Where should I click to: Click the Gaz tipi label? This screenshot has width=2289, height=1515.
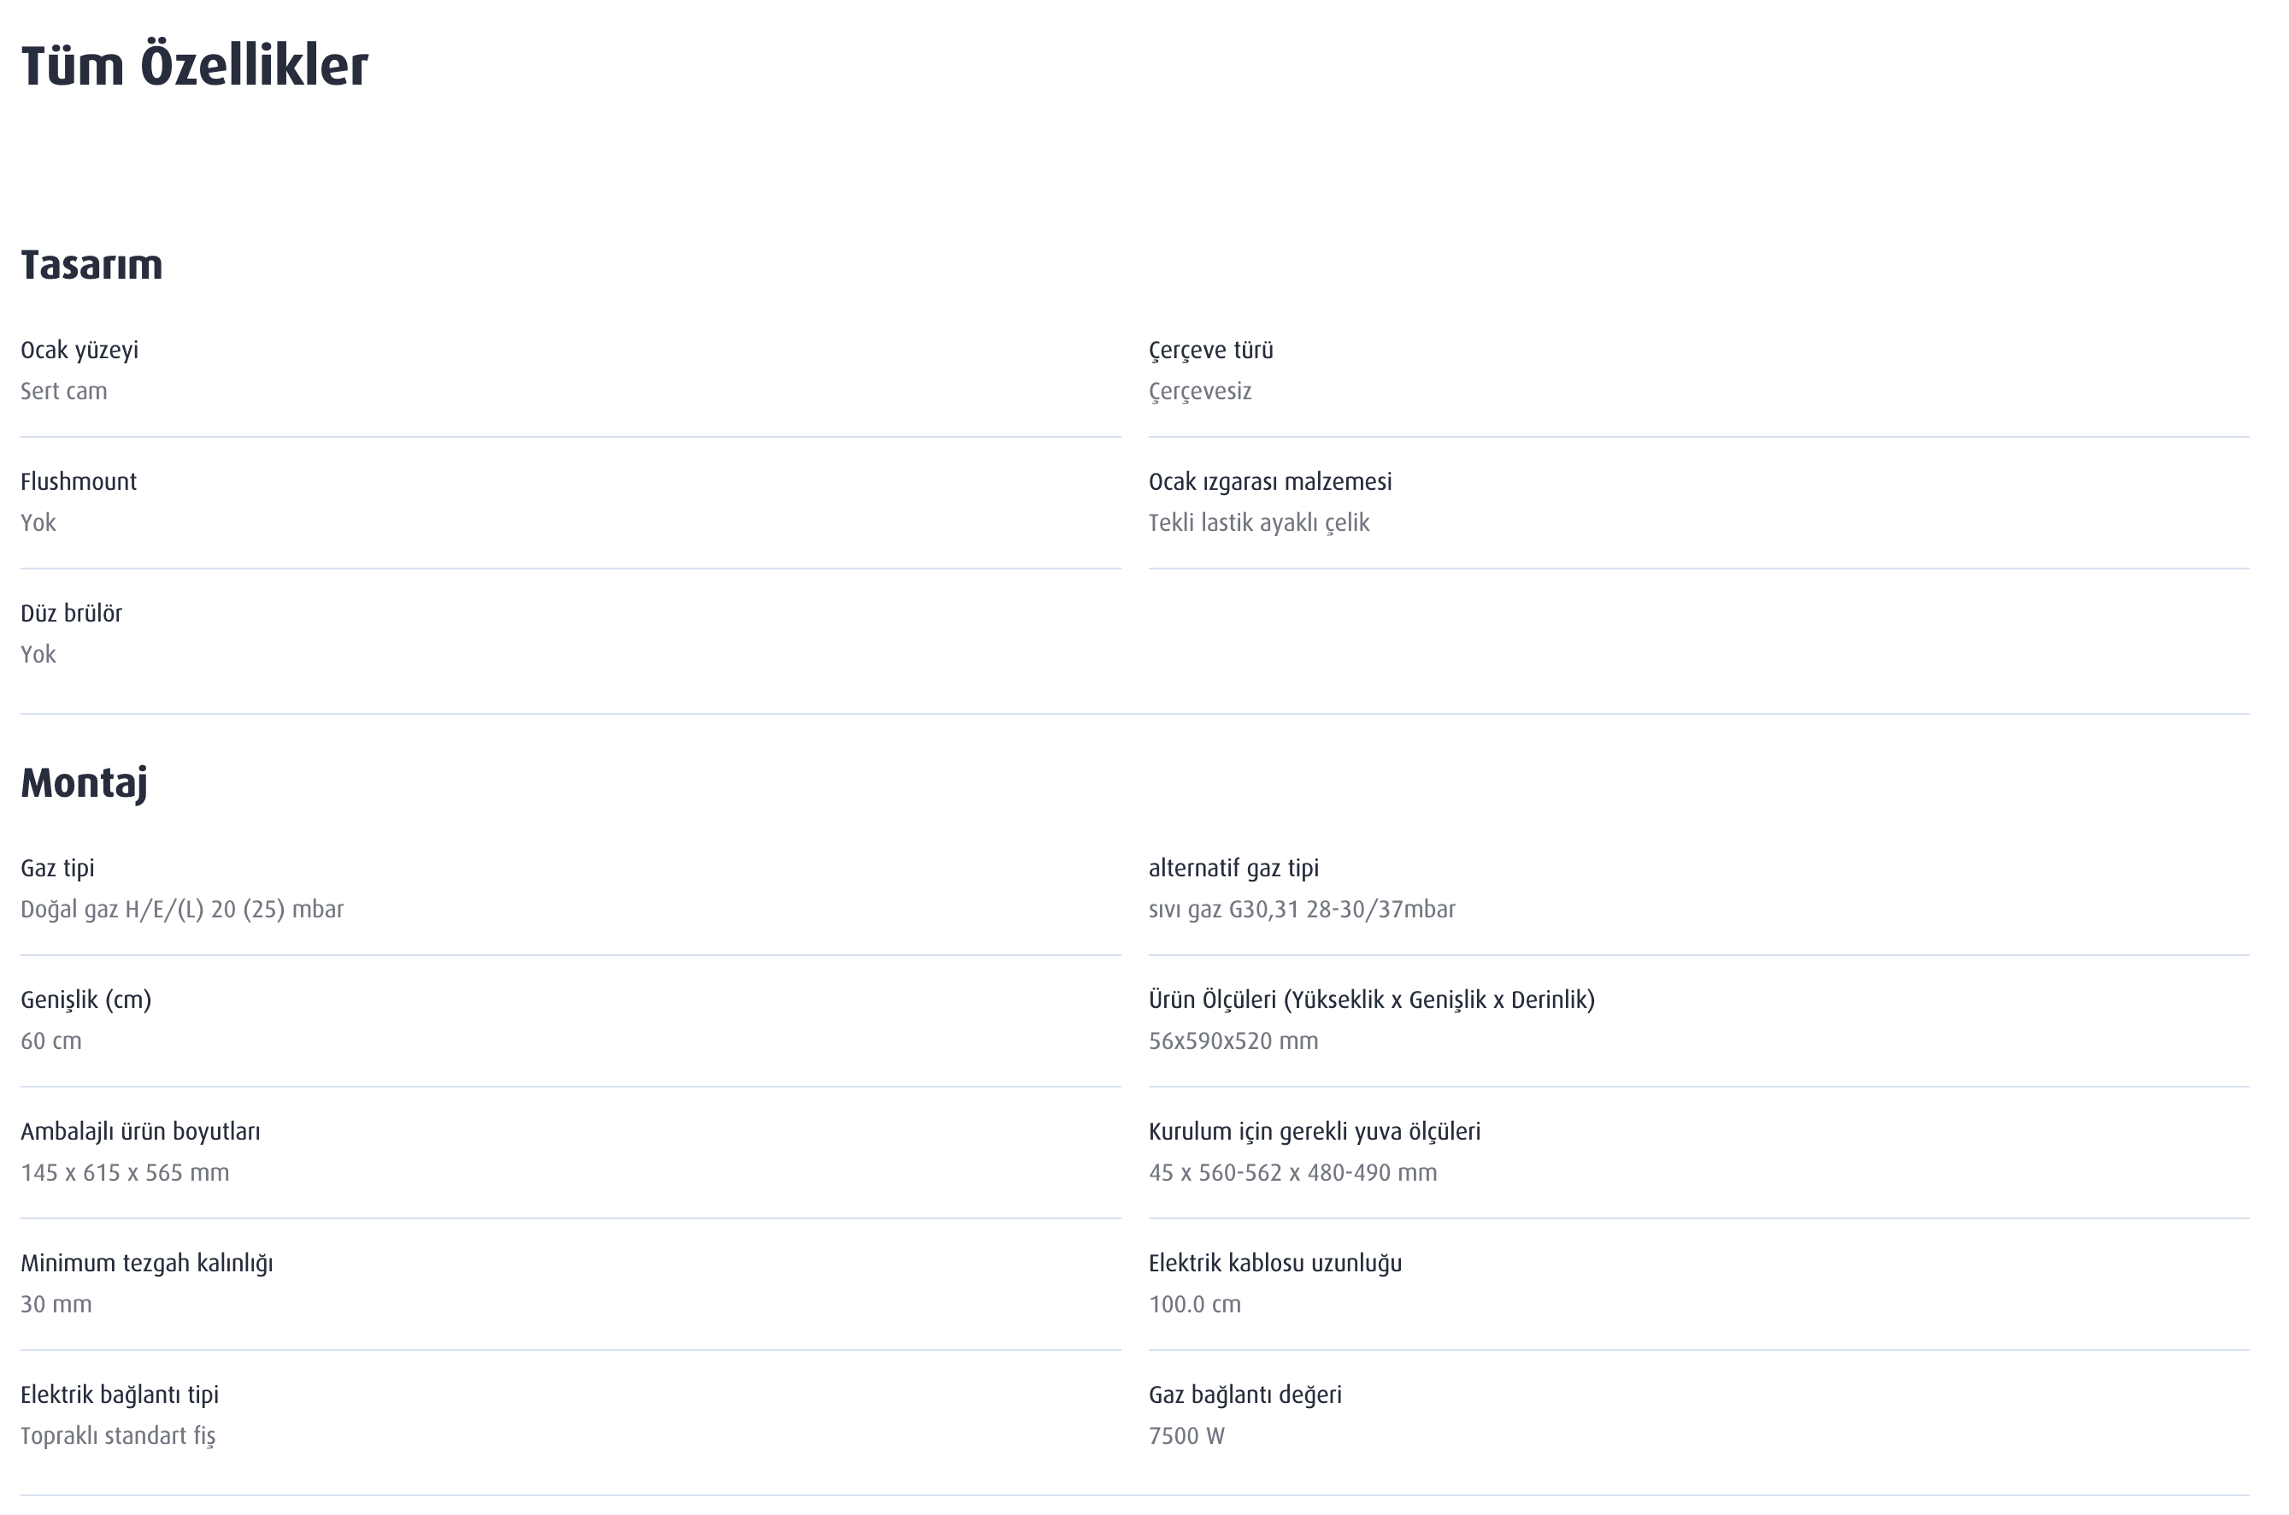(x=58, y=868)
